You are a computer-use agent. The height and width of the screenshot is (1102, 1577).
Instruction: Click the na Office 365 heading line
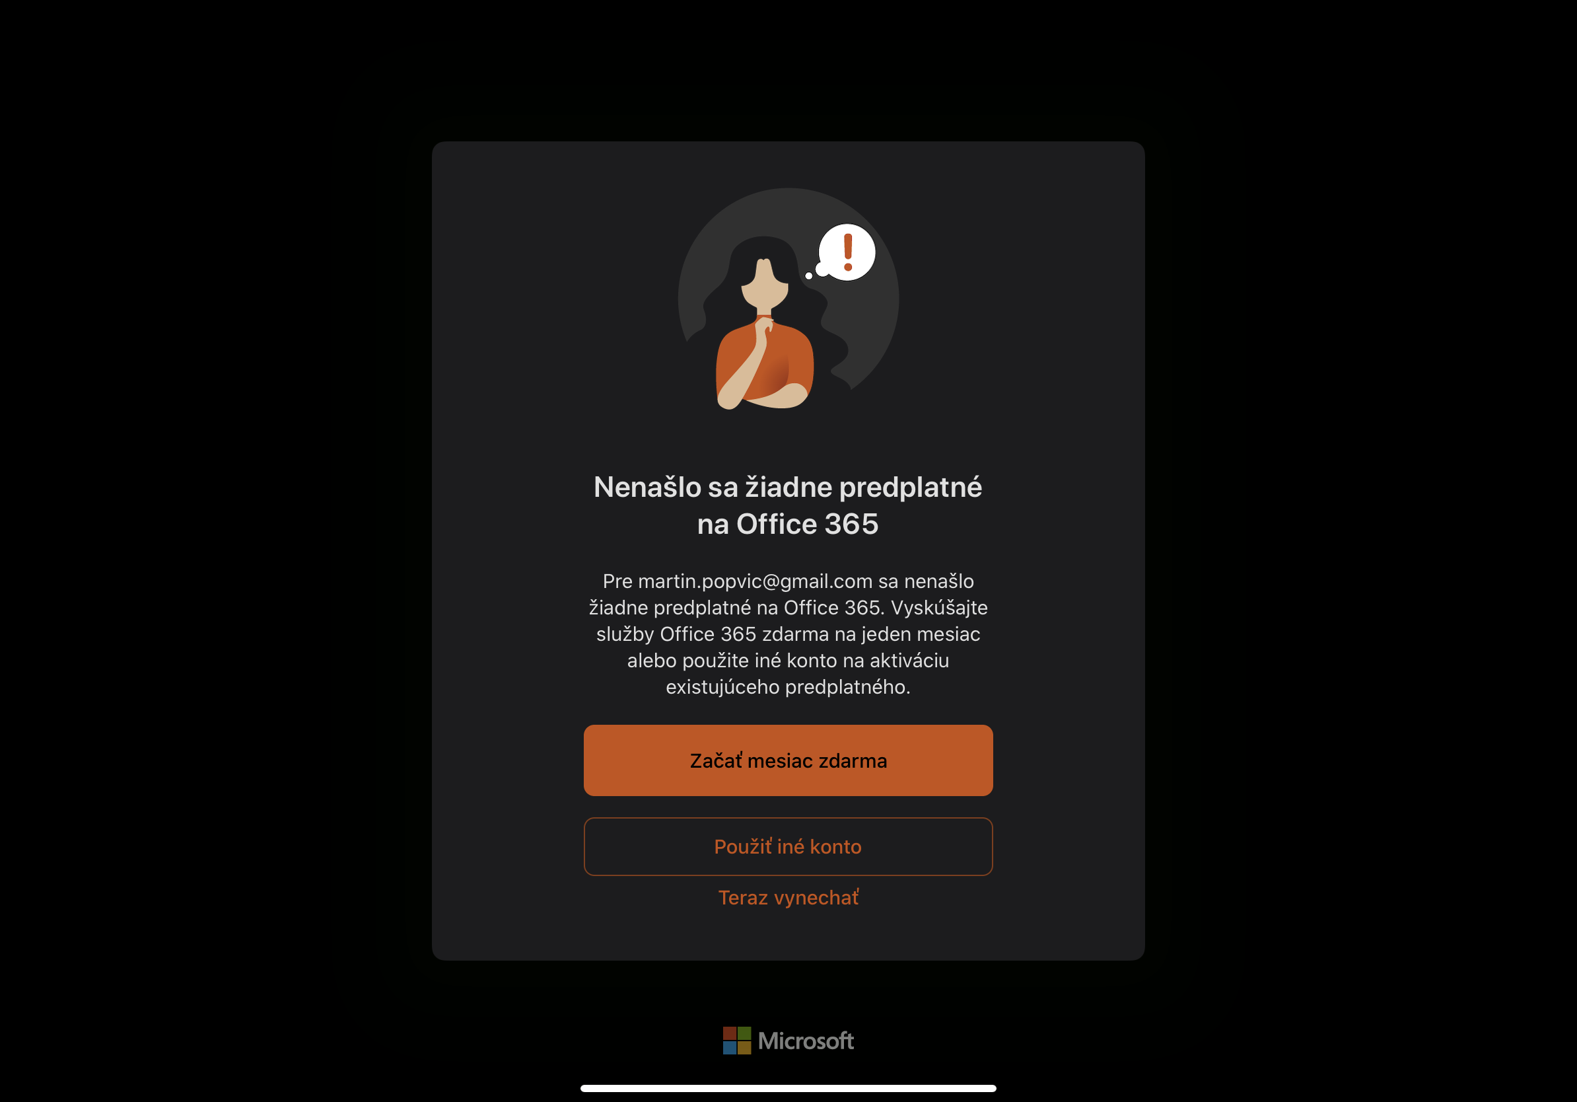coord(788,524)
